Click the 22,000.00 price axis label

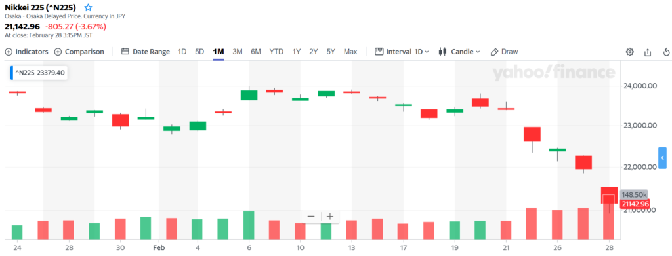point(639,167)
